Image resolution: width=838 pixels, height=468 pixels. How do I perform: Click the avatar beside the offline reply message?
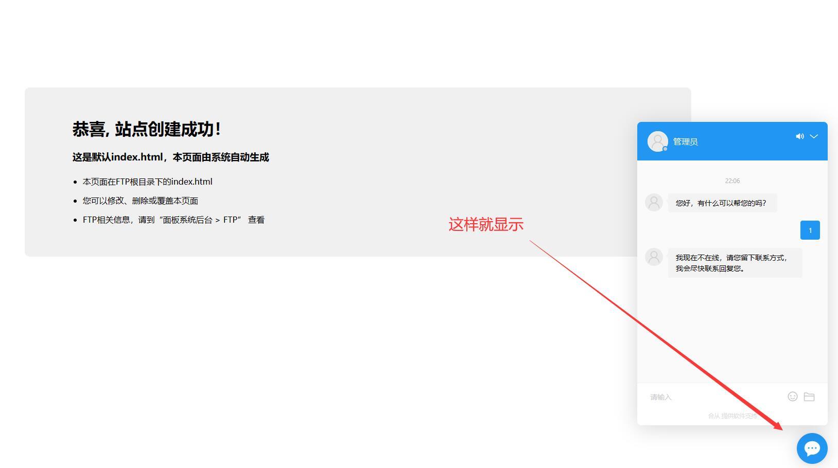click(x=654, y=256)
